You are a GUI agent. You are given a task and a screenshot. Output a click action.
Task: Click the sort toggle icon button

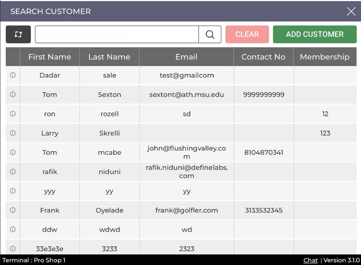18,34
